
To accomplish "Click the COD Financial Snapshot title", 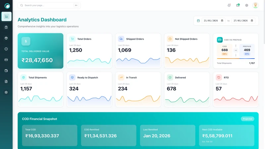I will [39, 119].
